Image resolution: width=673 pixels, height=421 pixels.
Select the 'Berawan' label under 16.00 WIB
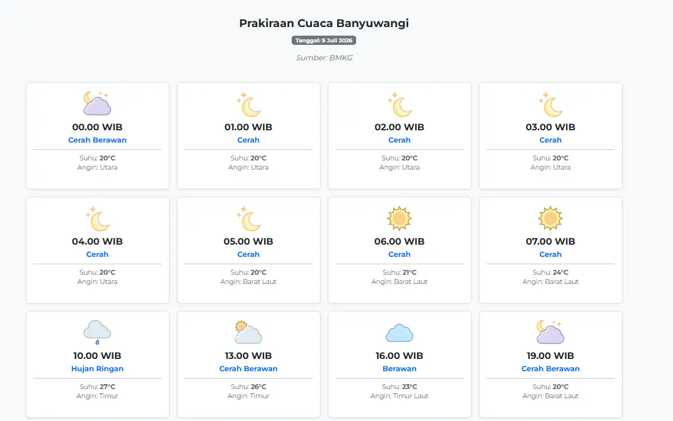coord(400,369)
